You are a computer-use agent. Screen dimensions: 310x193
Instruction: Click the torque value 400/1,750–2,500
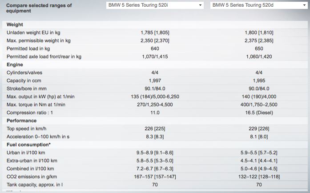coord(259,105)
